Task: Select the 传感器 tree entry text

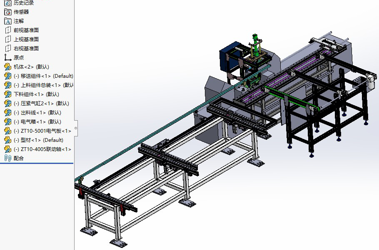Action: pos(21,12)
